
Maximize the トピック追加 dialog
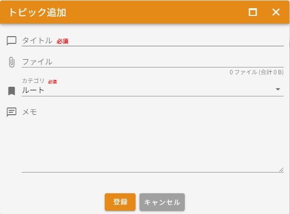(x=253, y=12)
